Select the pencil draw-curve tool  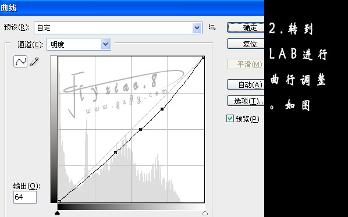coord(34,62)
